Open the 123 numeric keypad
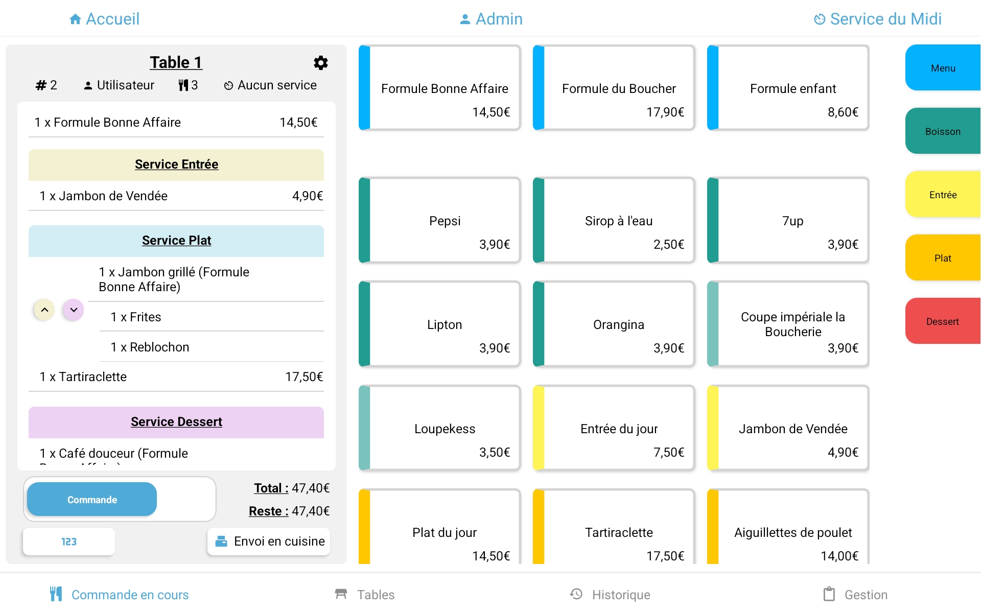 [68, 541]
